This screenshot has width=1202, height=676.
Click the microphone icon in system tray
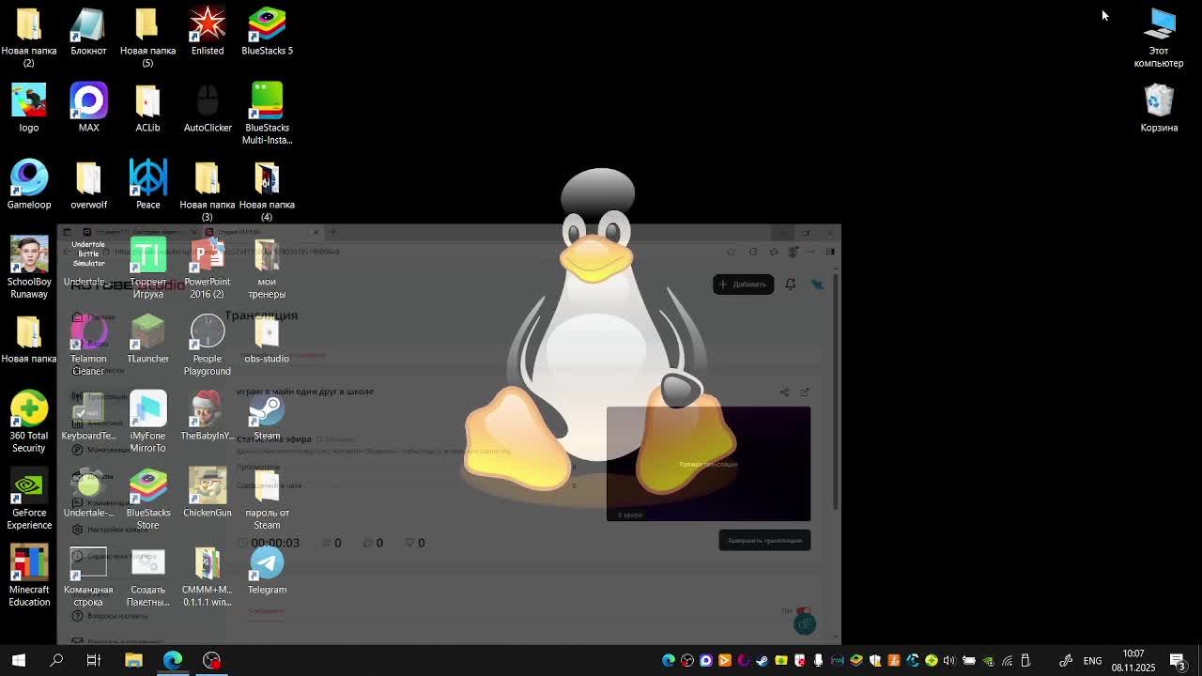click(x=819, y=660)
